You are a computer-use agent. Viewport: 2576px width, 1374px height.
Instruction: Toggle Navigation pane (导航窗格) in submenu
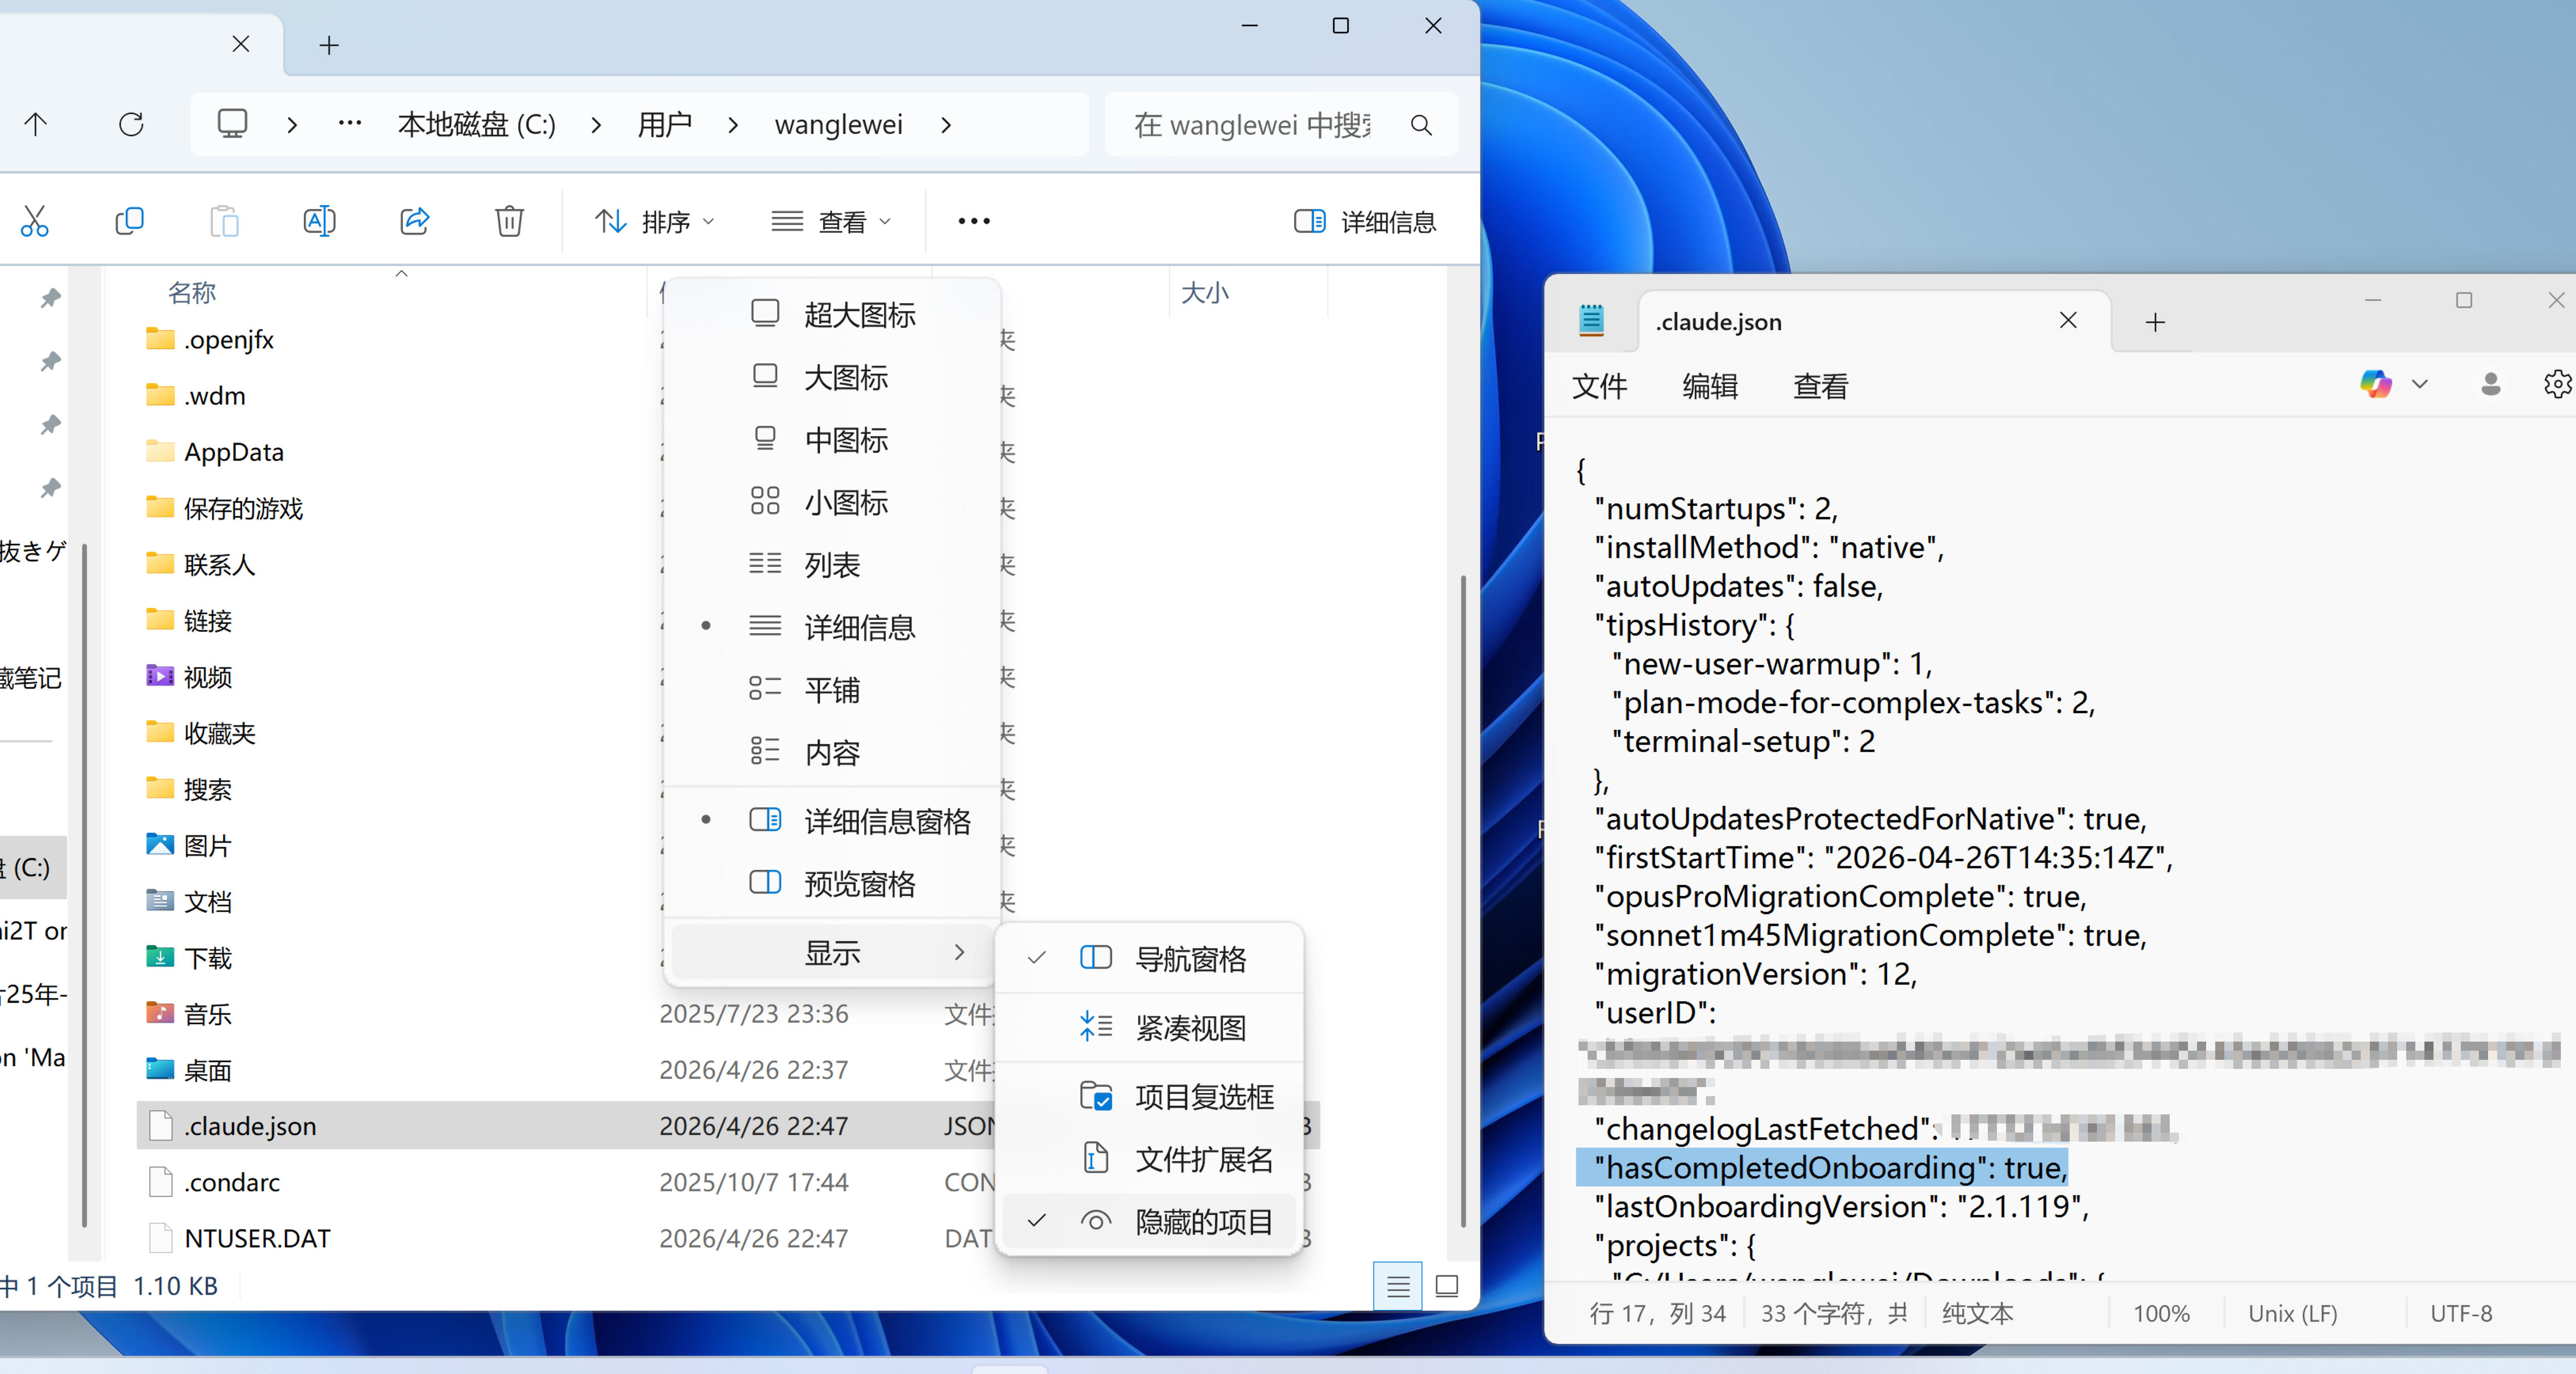(x=1150, y=958)
